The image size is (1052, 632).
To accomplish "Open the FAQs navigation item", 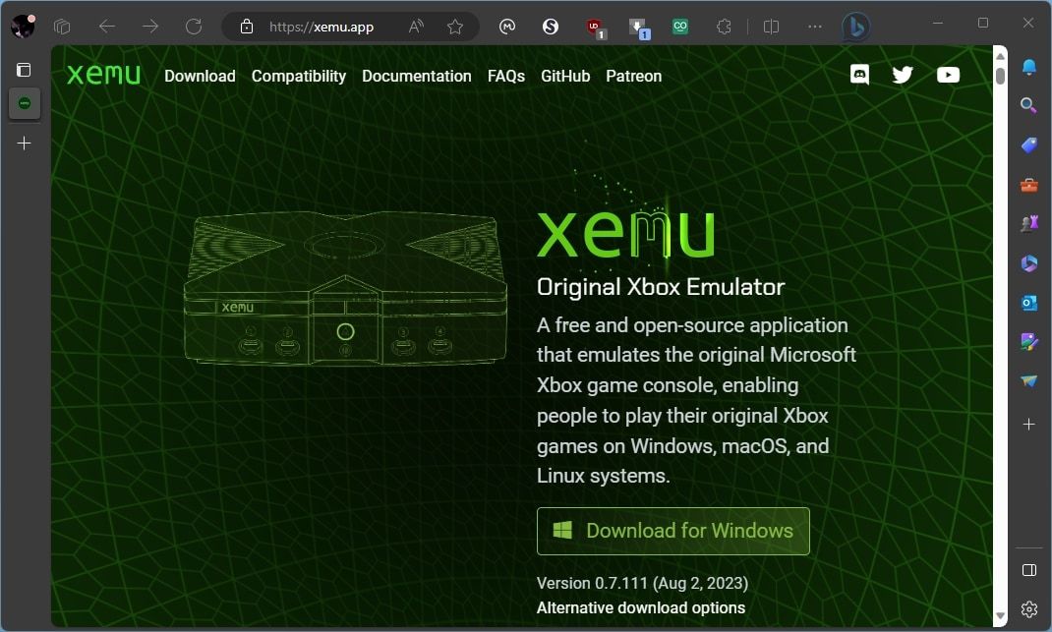I will click(x=506, y=76).
